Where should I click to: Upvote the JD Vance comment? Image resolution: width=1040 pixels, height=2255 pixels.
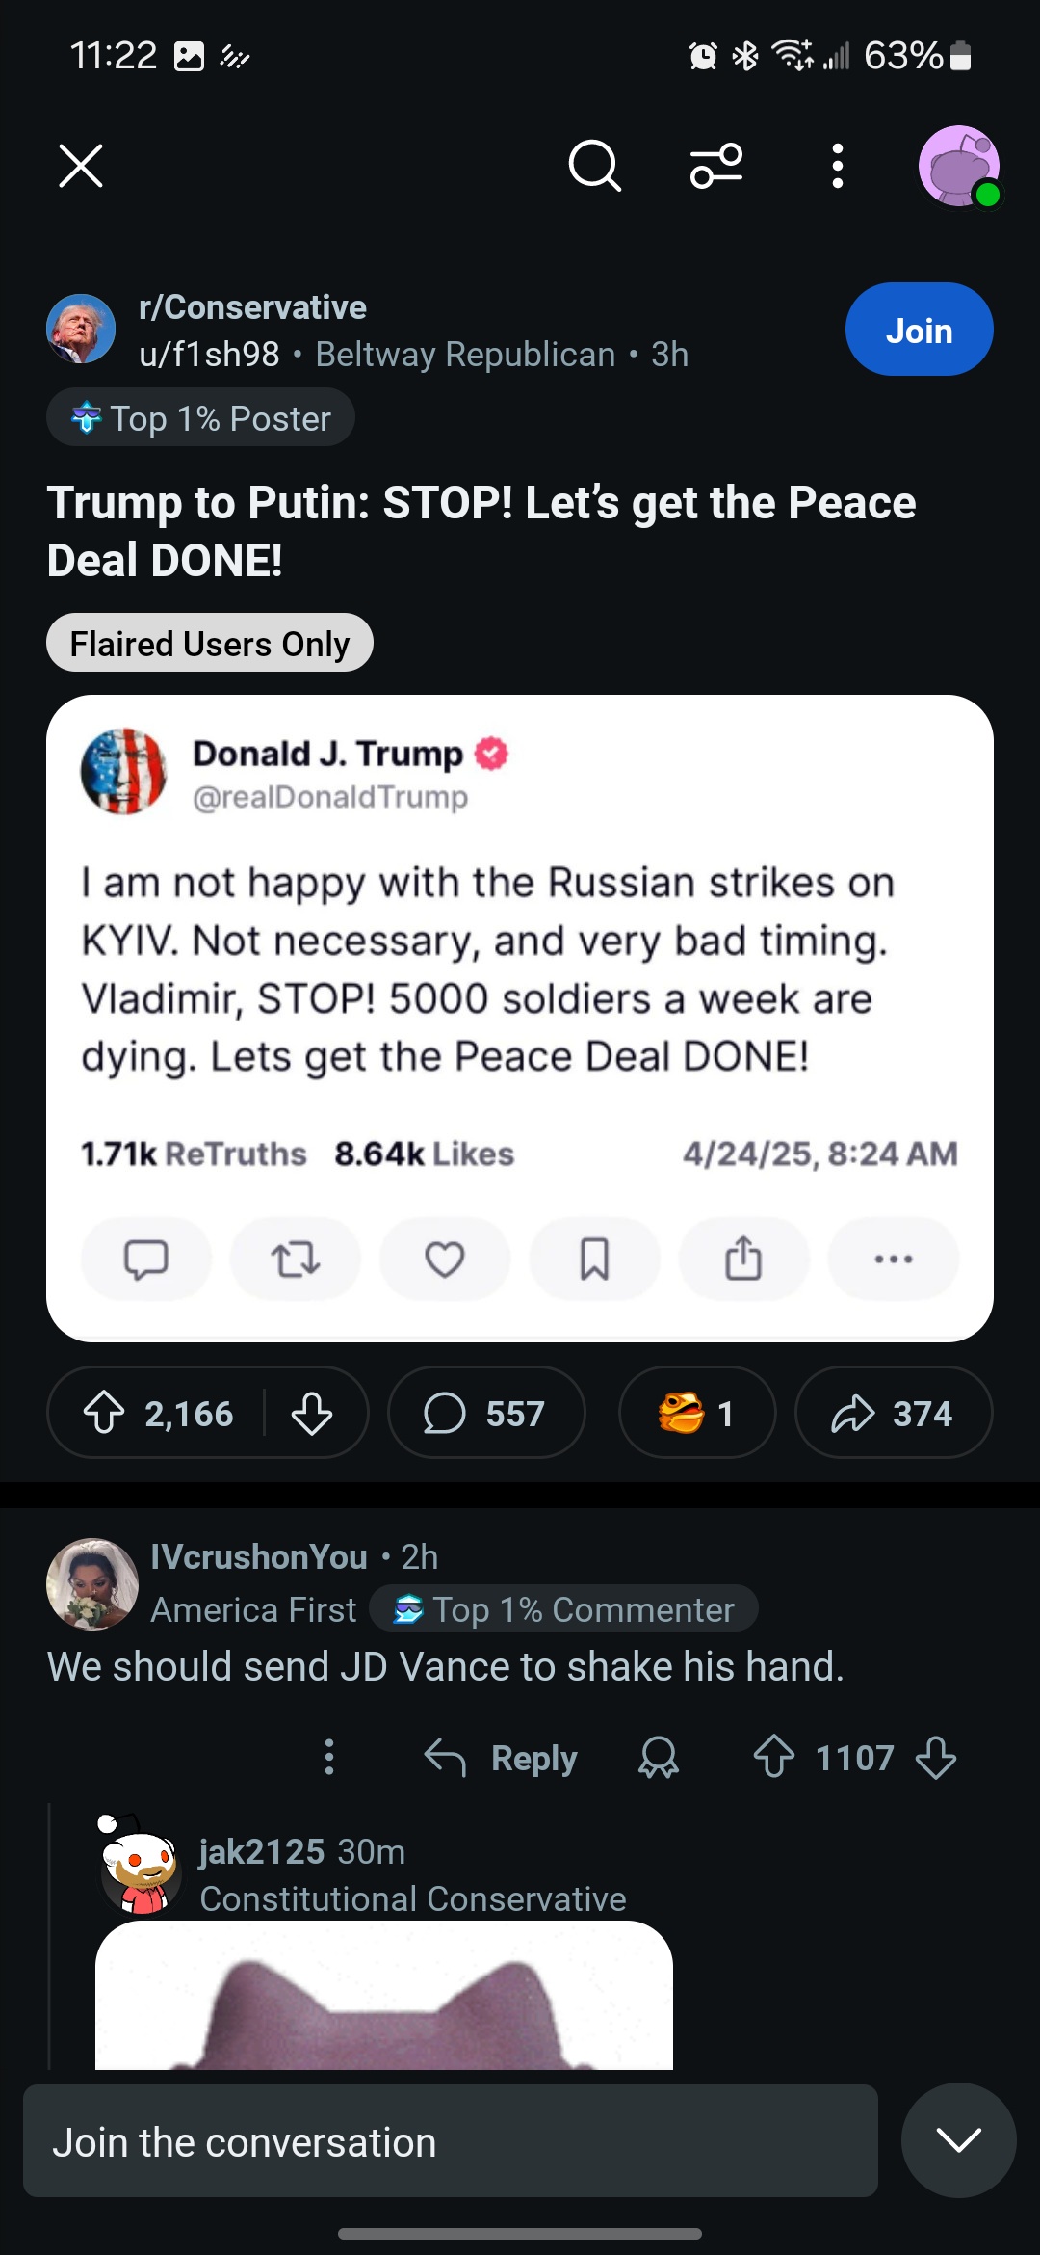[x=774, y=1758]
